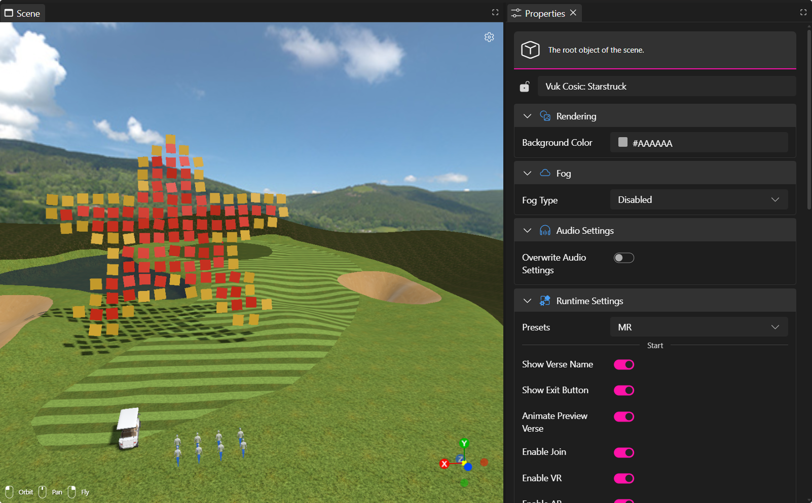The height and width of the screenshot is (503, 812).
Task: Close the Properties tab
Action: point(573,13)
